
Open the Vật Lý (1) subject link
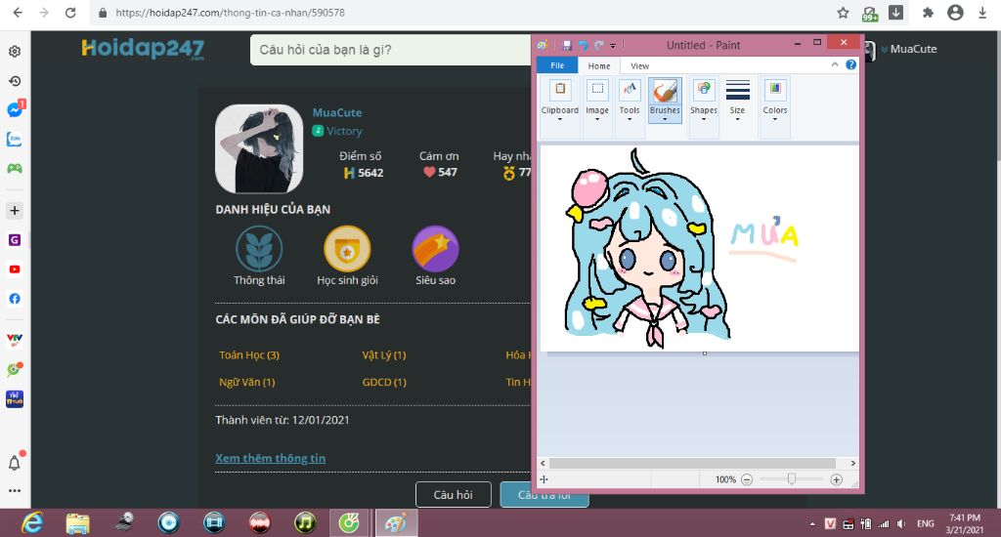(x=383, y=355)
